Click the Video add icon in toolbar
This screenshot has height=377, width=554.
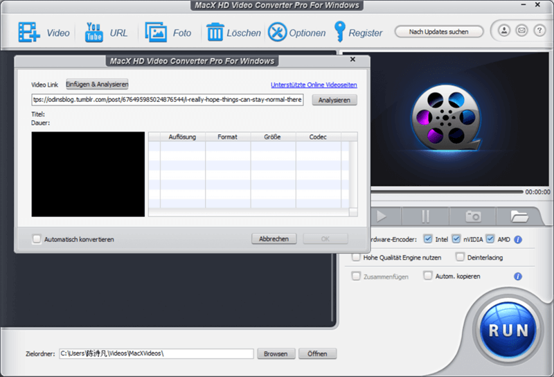point(29,32)
